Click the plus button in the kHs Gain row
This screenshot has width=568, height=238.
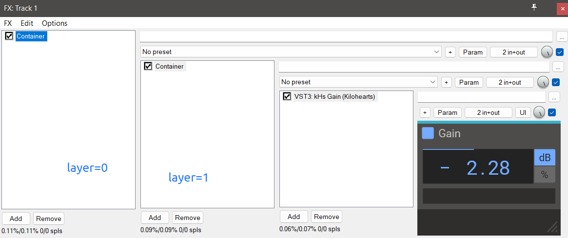[425, 112]
